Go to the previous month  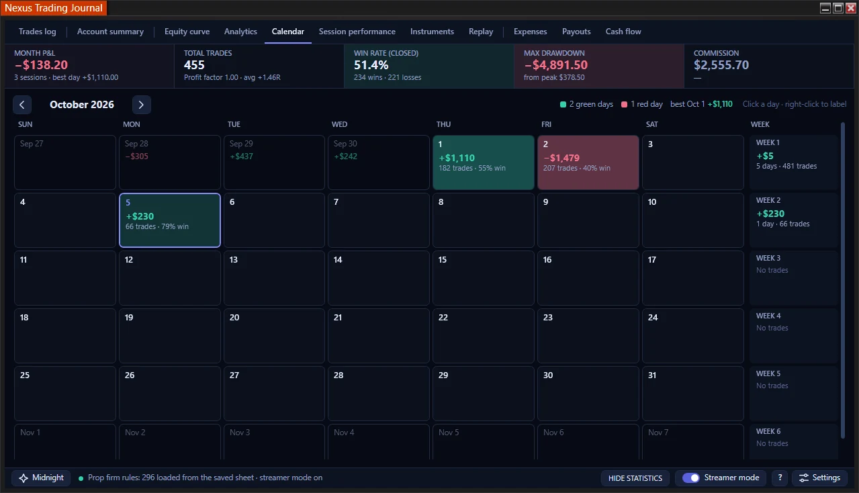pyautogui.click(x=22, y=105)
